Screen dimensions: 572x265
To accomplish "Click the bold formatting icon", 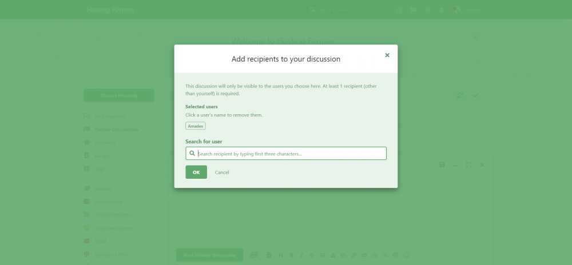I will point(291,255).
